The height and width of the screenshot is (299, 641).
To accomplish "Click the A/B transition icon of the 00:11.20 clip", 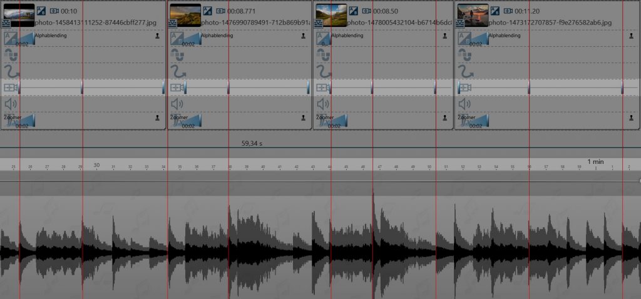I will click(495, 11).
